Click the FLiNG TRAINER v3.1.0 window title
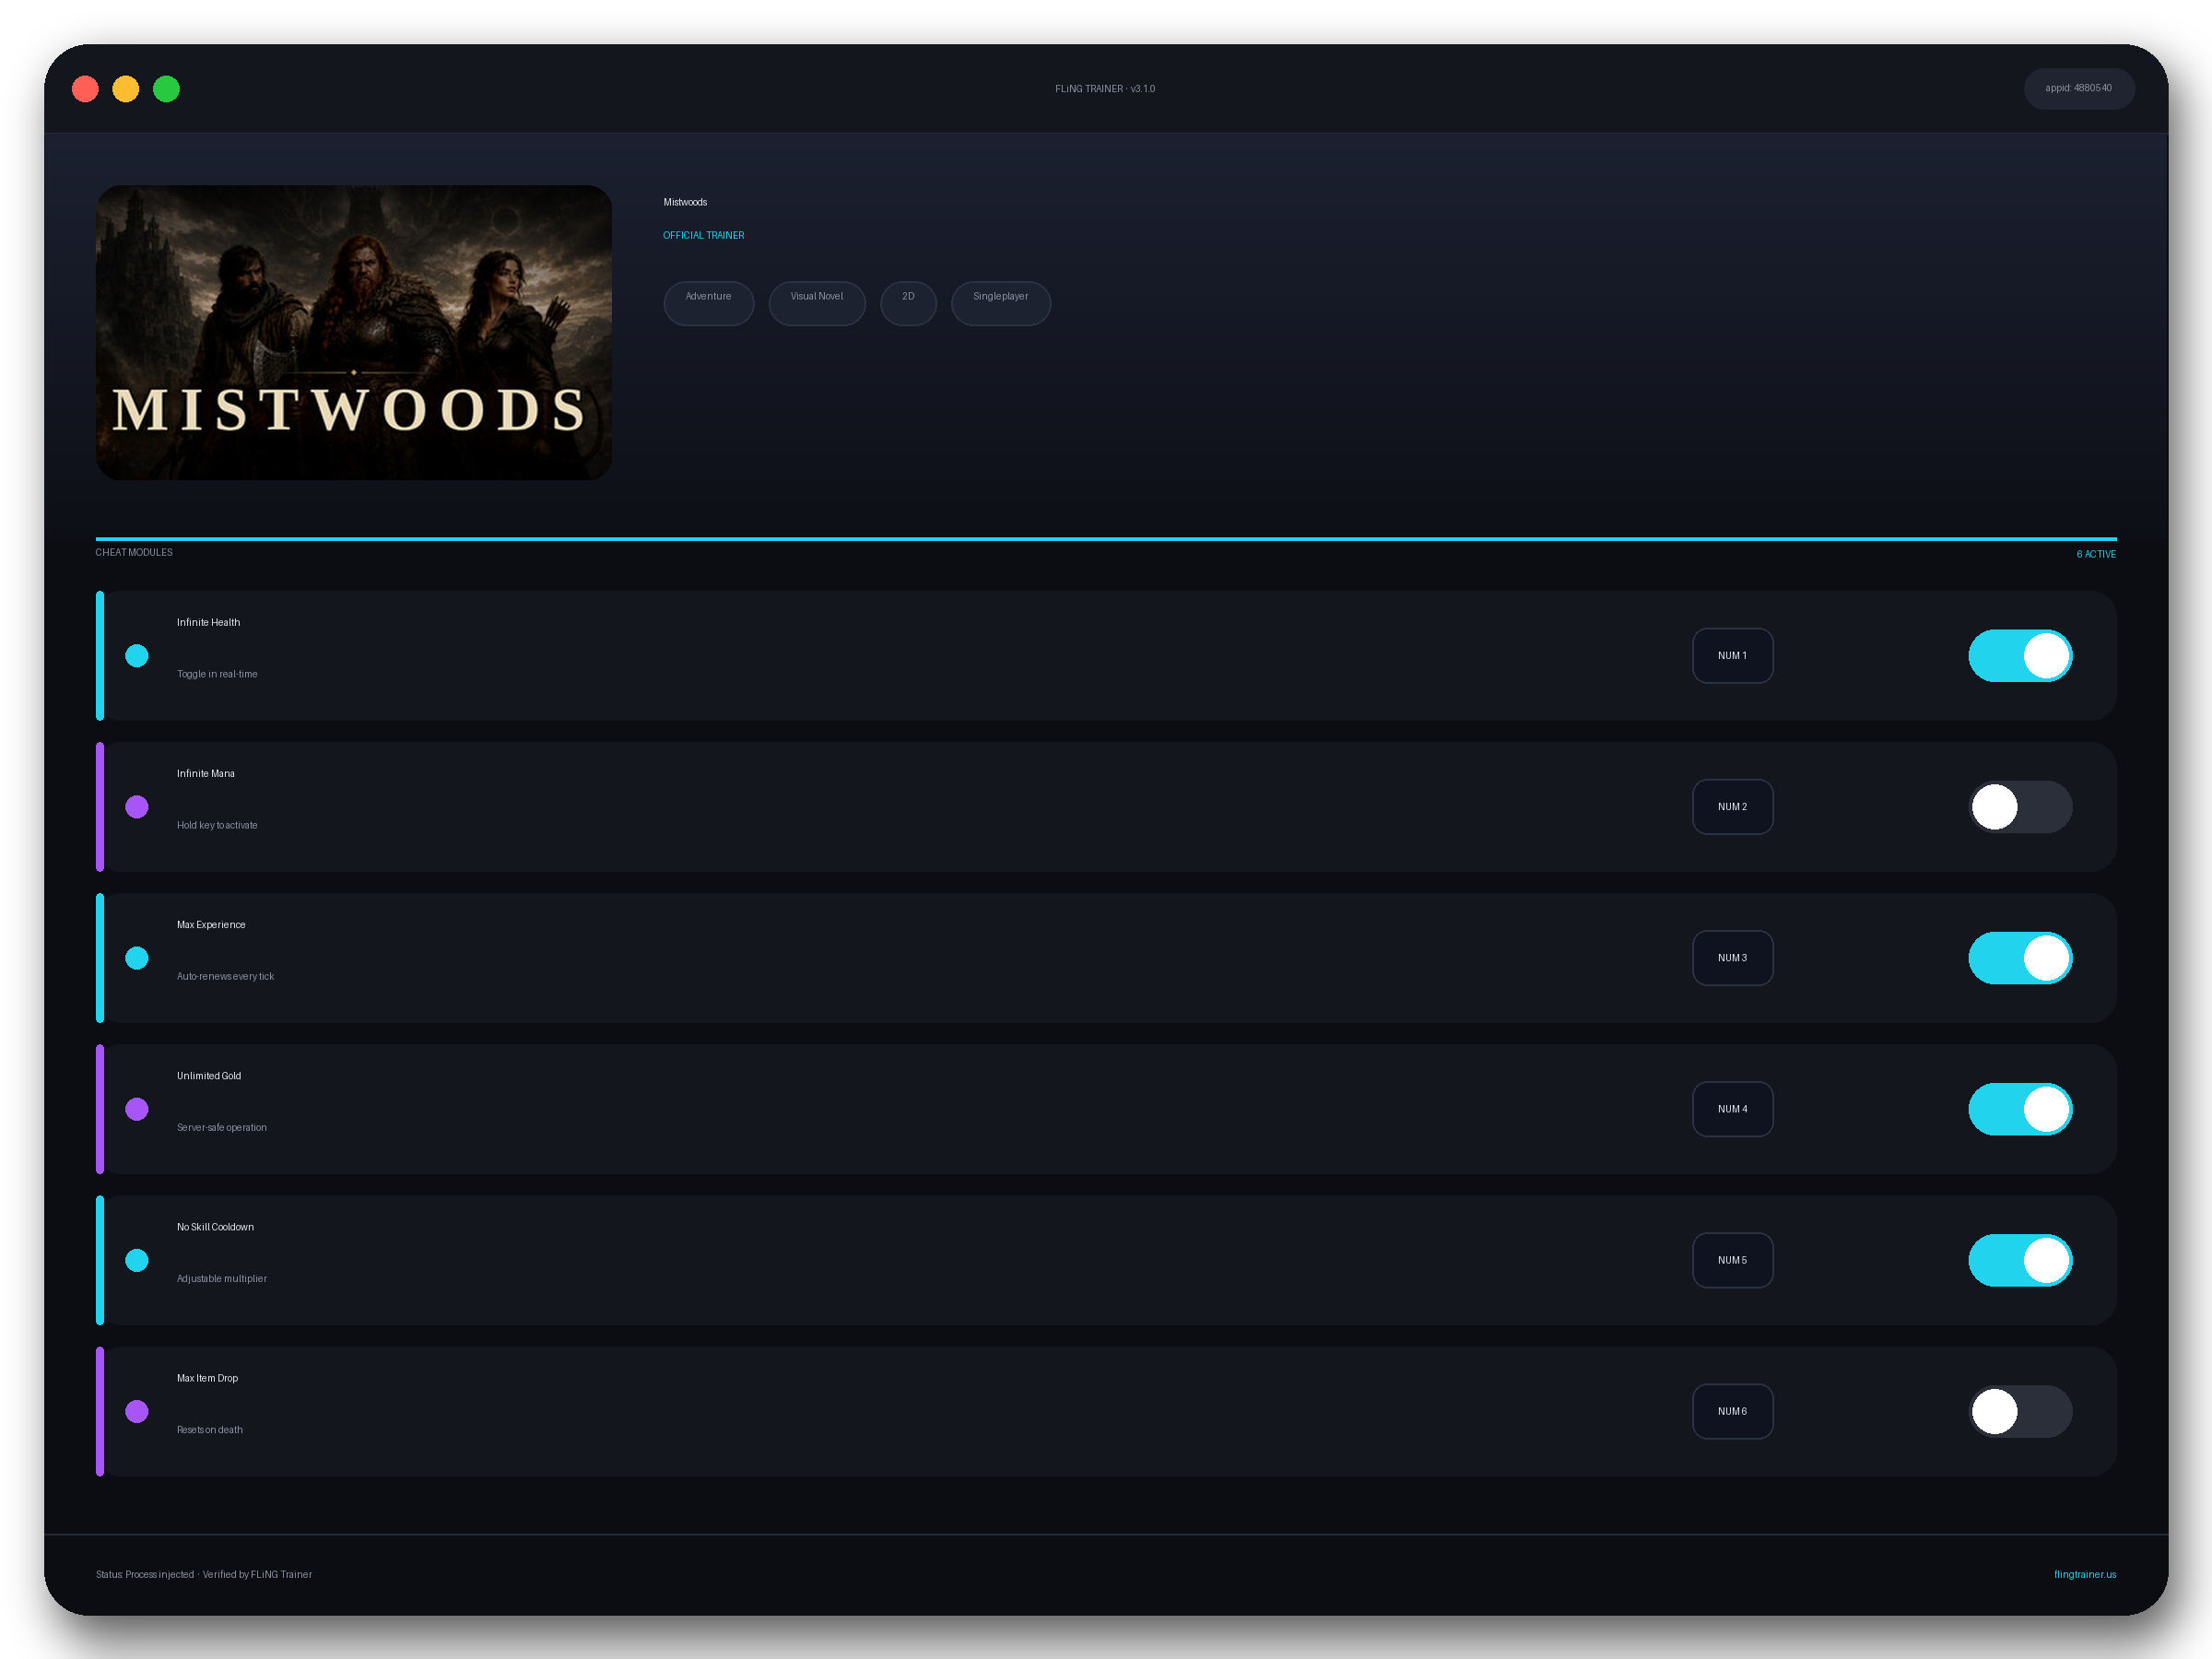2212x1659 pixels. coord(1105,89)
